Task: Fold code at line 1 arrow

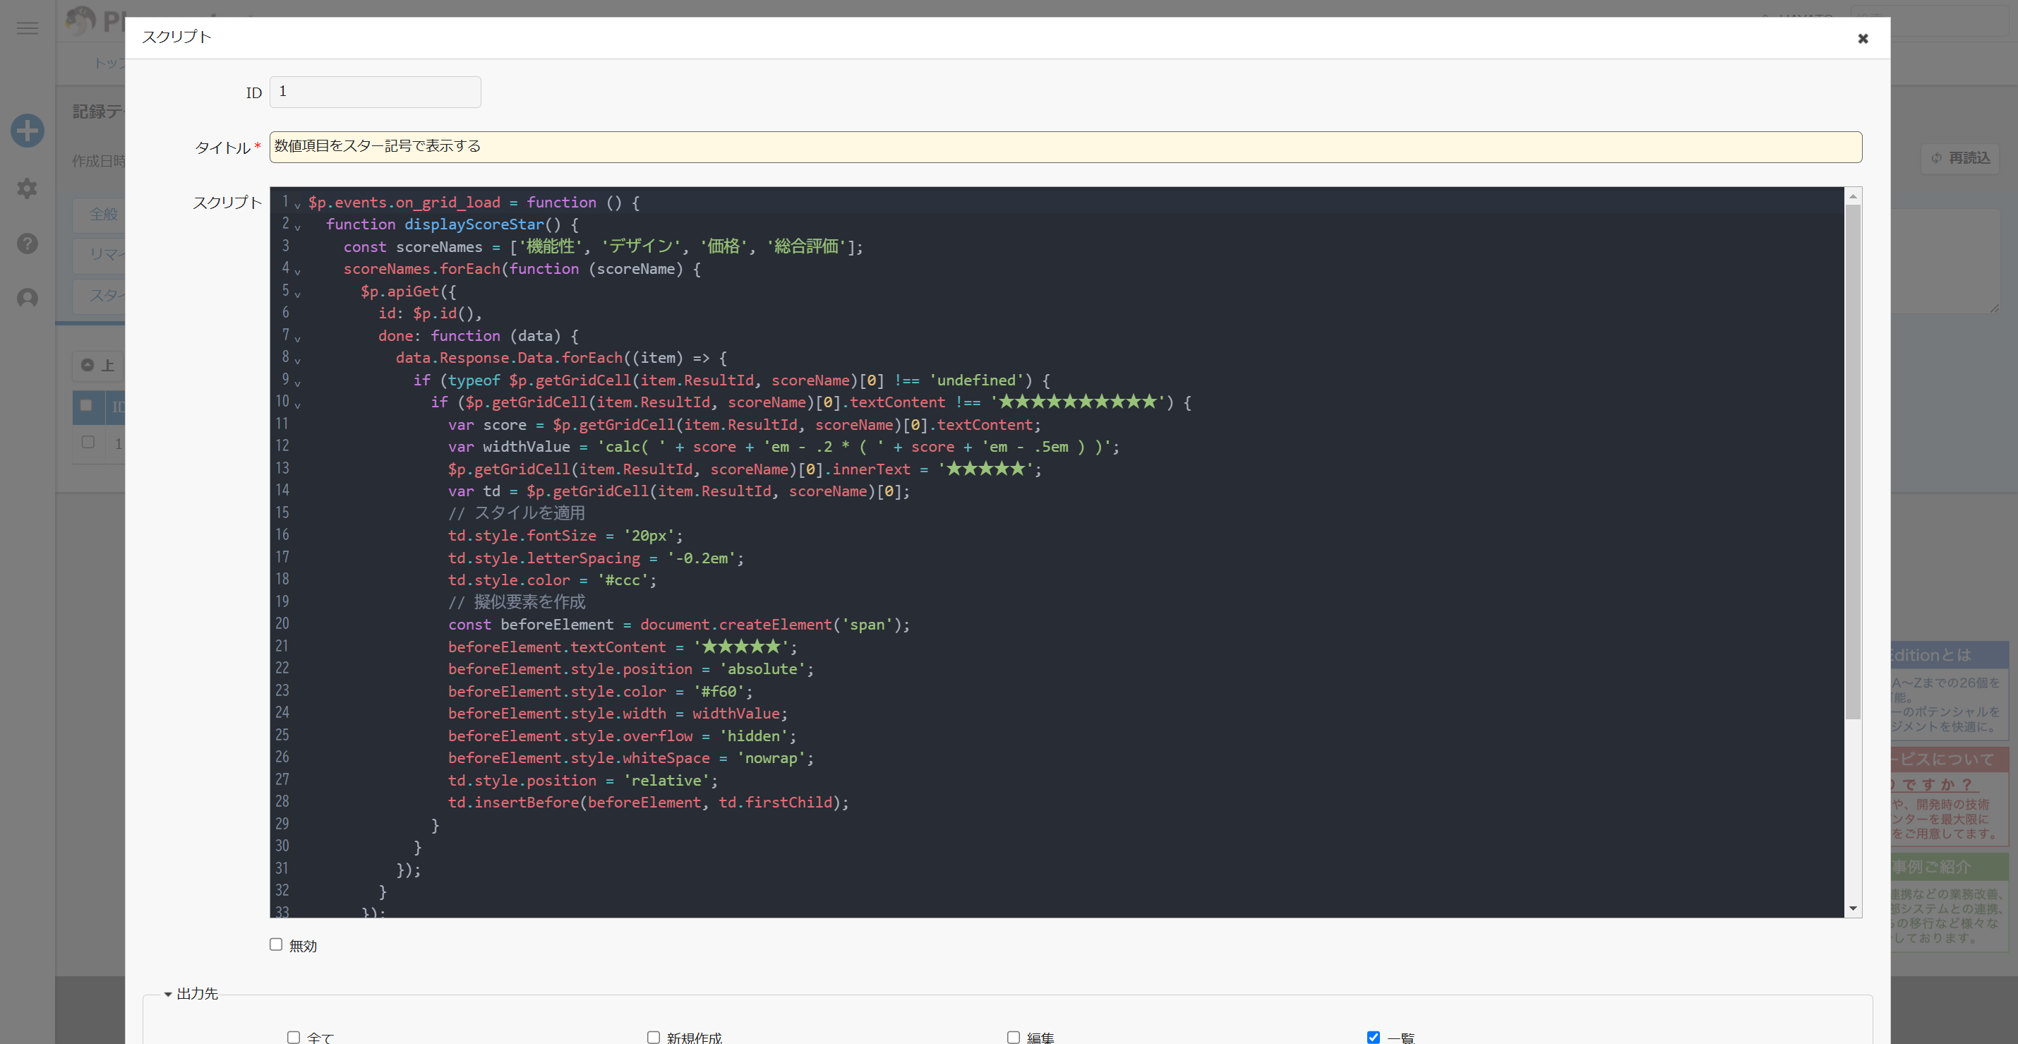Action: [x=298, y=205]
